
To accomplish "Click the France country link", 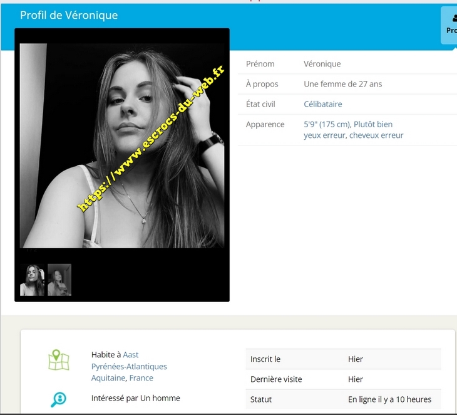I will click(141, 378).
